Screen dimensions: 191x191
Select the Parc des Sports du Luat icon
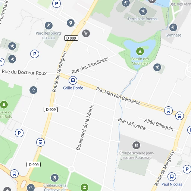(48, 26)
